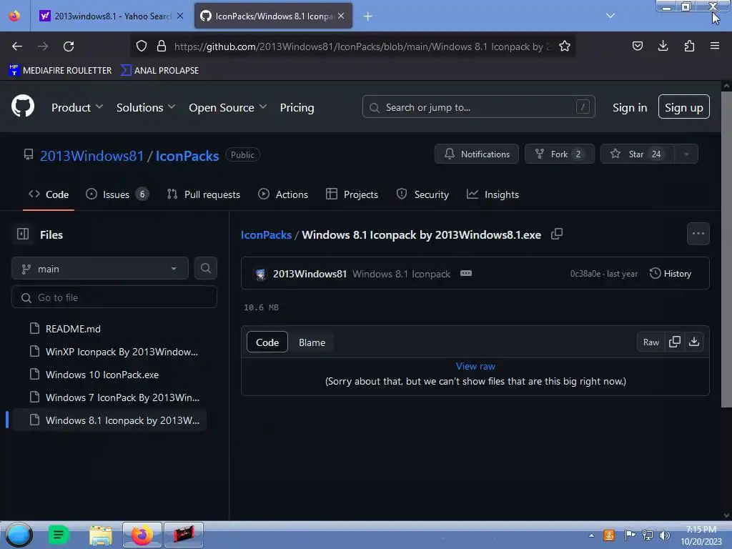Open the commit History link
The image size is (732, 549).
[x=671, y=274]
